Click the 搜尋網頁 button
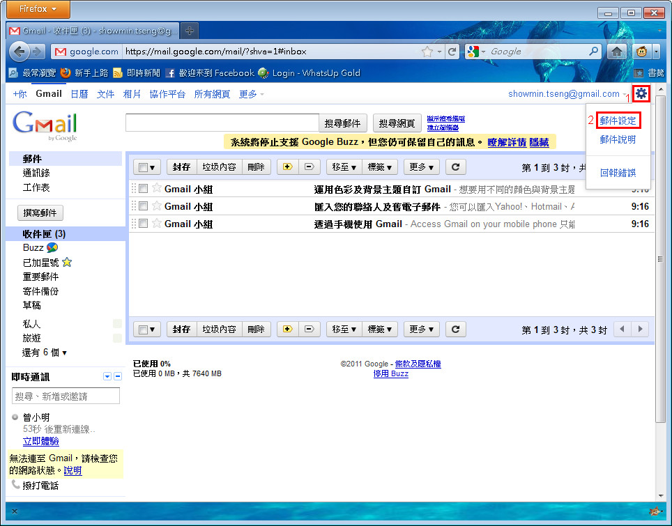The image size is (672, 526). (x=397, y=123)
